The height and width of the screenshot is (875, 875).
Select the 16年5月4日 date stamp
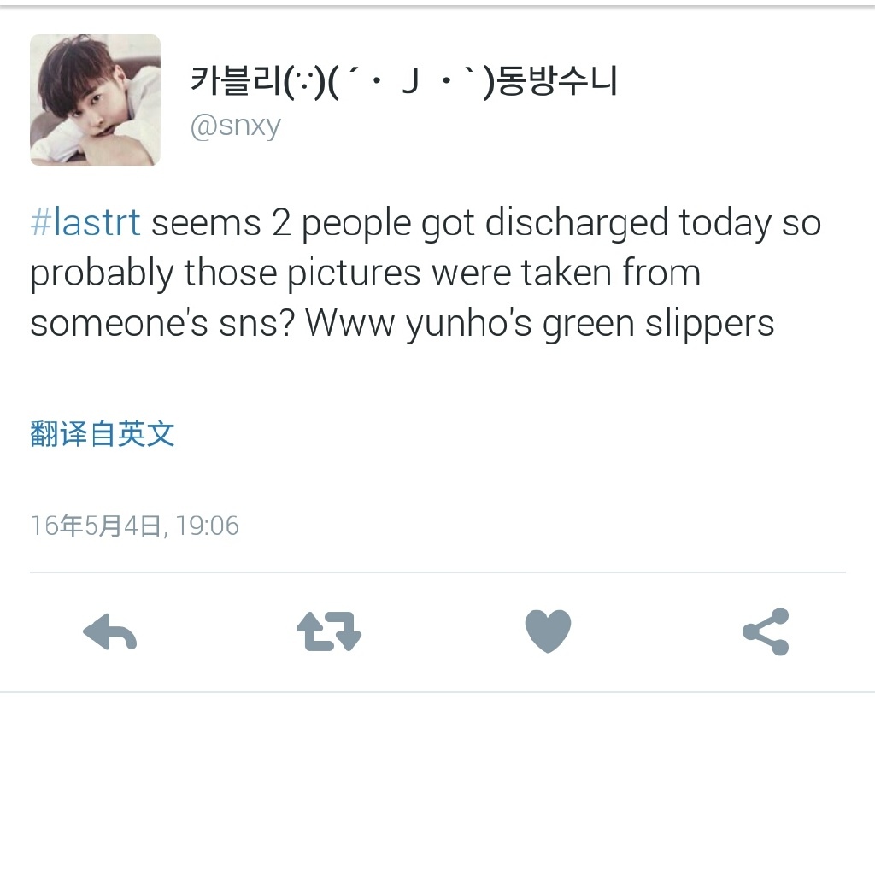pyautogui.click(x=96, y=526)
